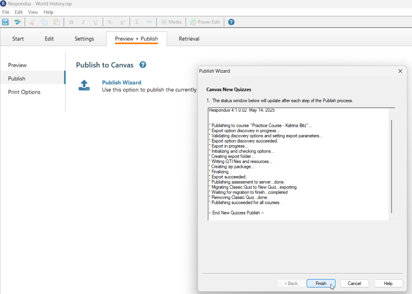Image resolution: width=412 pixels, height=294 pixels.
Task: Click the Copy icon
Action: coord(44,22)
